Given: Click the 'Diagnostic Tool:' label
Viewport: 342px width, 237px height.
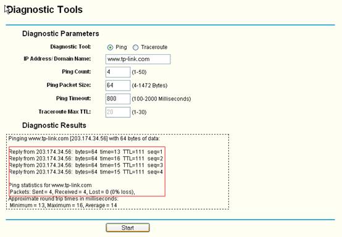Looking at the screenshot, I should pos(70,47).
